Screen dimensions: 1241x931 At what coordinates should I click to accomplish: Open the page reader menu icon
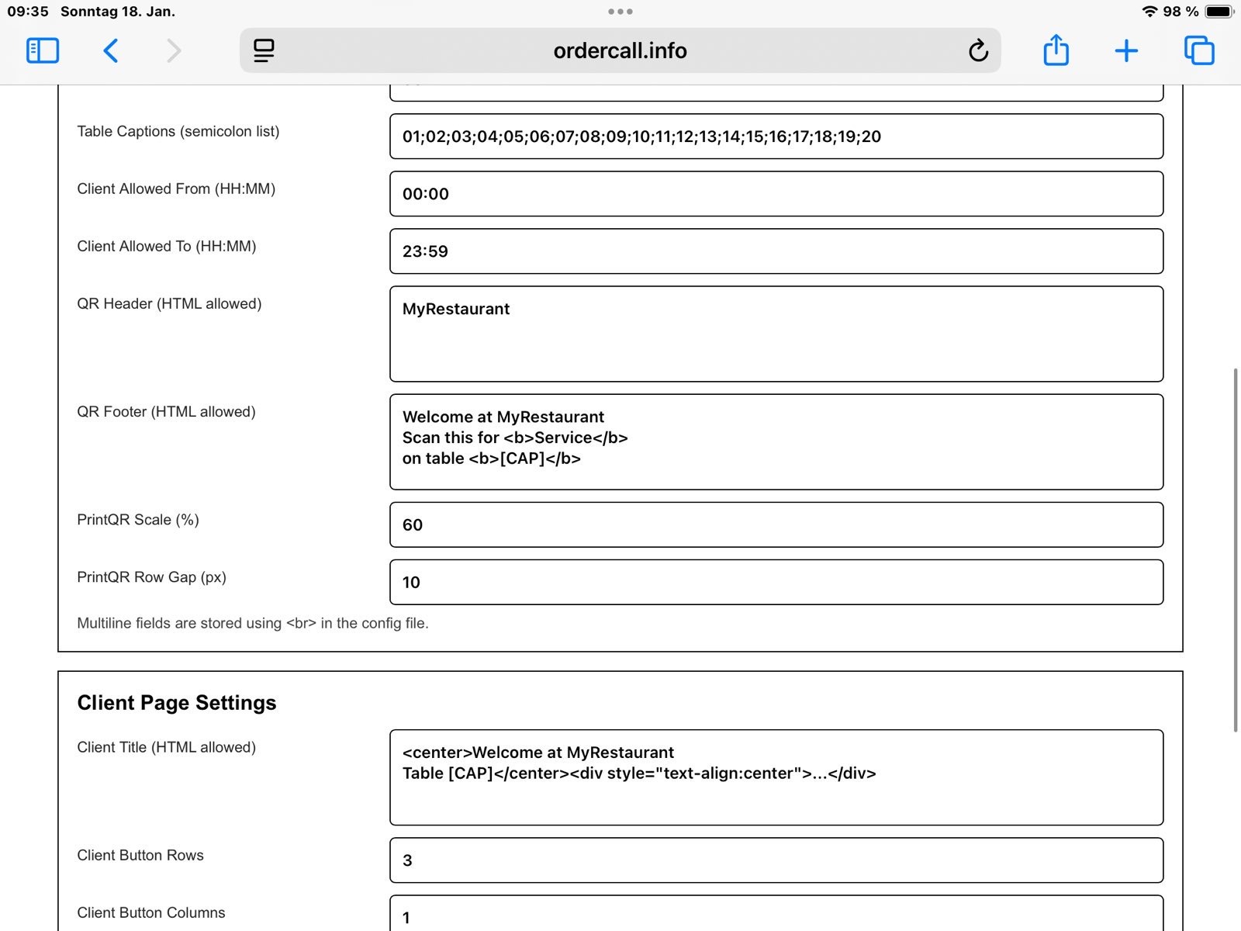pyautogui.click(x=264, y=50)
